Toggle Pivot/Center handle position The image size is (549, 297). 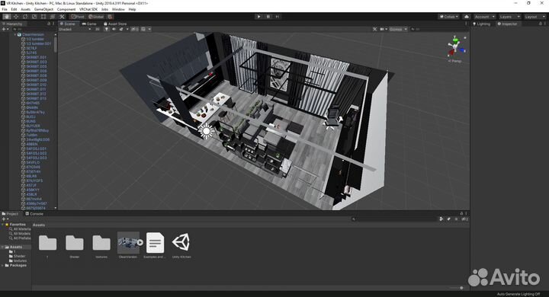click(78, 17)
